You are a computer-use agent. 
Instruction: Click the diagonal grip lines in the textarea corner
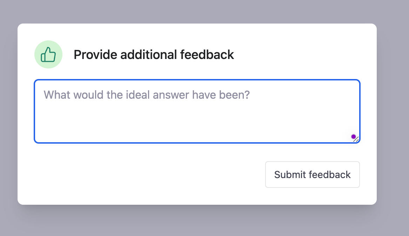click(356, 139)
